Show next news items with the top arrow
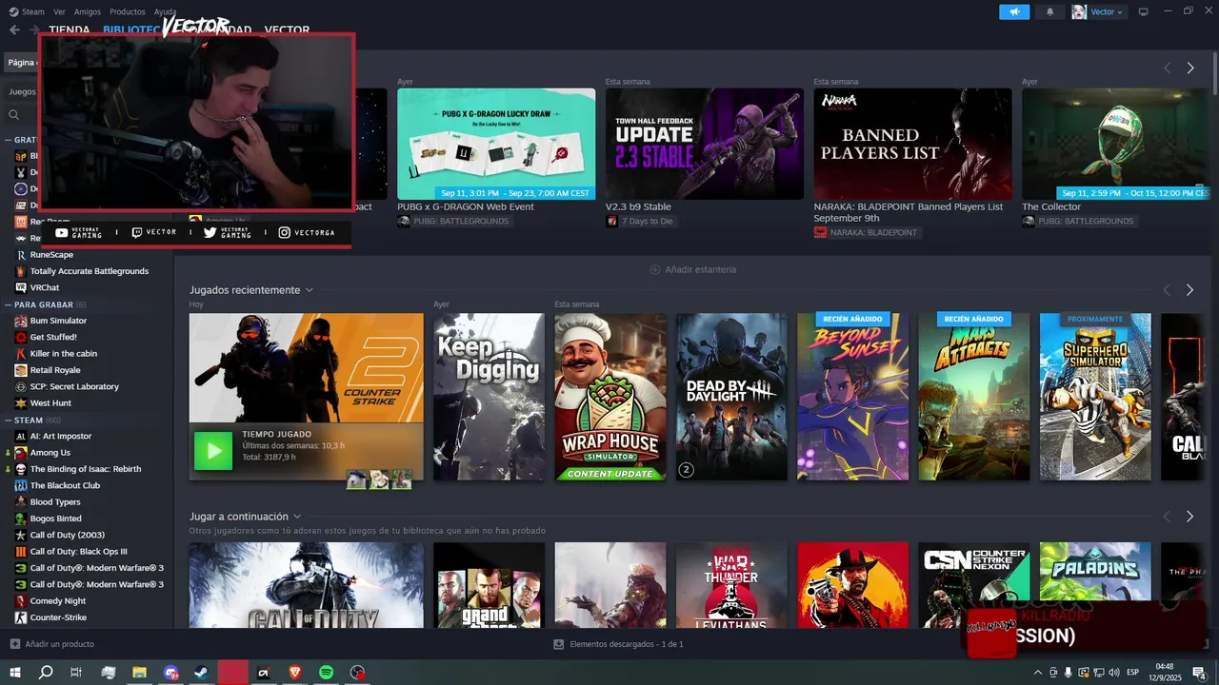 1189,68
